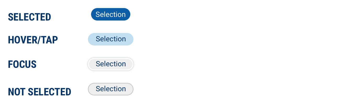The height and width of the screenshot is (105, 337).
Task: Click the HOVER/TAP heading label
Action: click(x=33, y=40)
